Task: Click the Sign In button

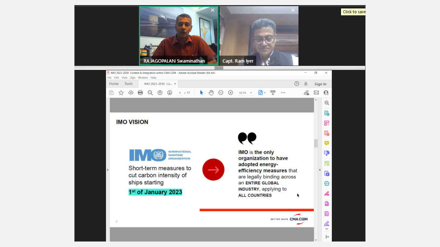Action: (x=320, y=84)
